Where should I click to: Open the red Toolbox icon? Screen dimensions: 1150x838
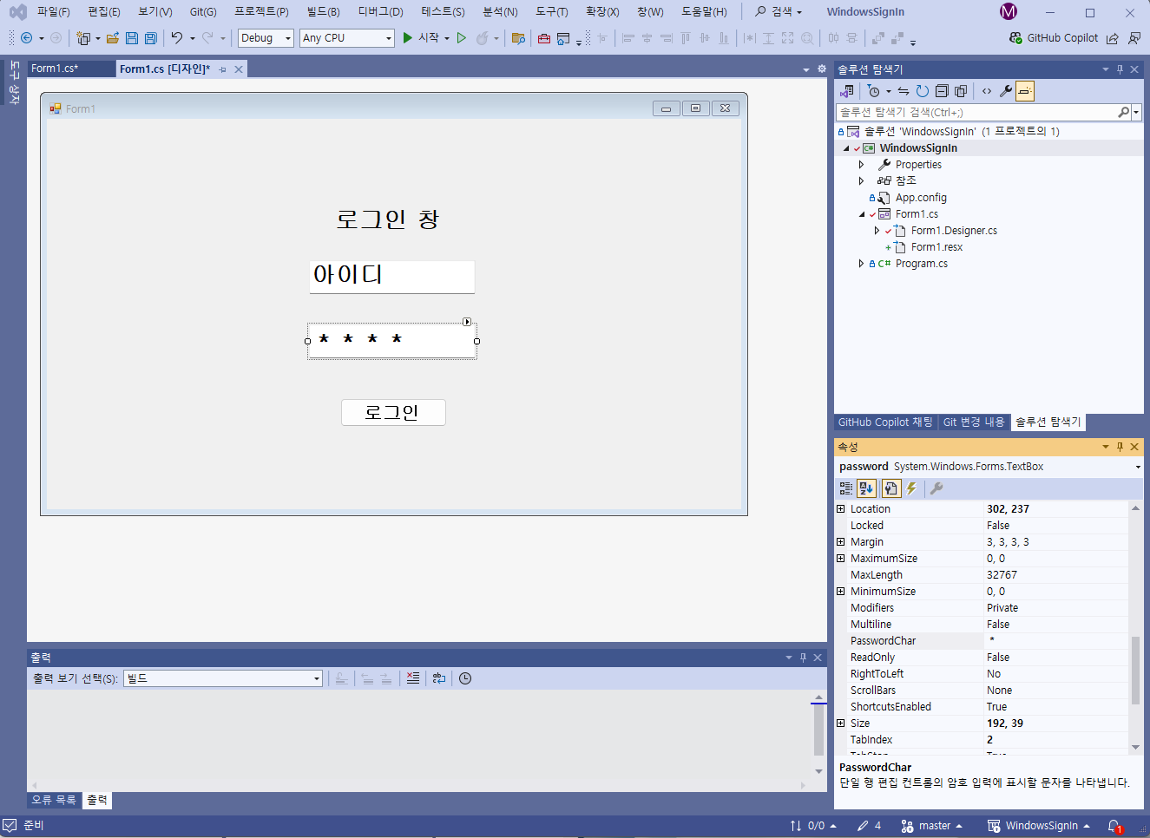[x=544, y=38]
